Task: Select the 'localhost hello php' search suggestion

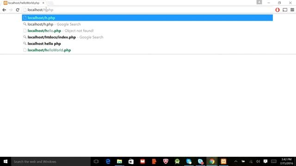Action: [x=148, y=43]
